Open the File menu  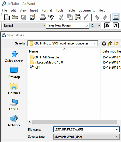[4, 10]
